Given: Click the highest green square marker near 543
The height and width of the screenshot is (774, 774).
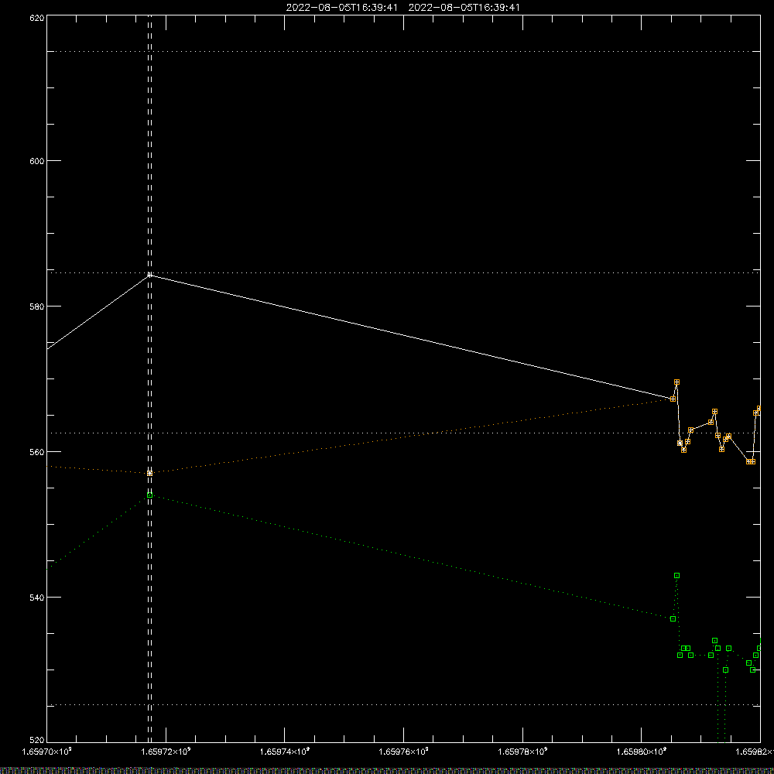Looking at the screenshot, I should (676, 576).
